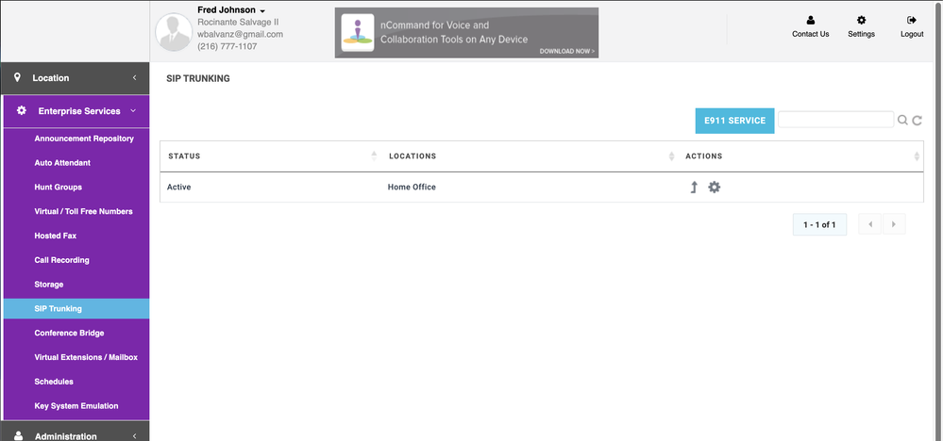Sort table by Actions column
The width and height of the screenshot is (943, 441).
coord(917,156)
